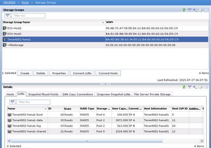Image resolution: width=211 pixels, height=148 pixels.
Task: Select the LUNs tab
Action: tap(21, 94)
